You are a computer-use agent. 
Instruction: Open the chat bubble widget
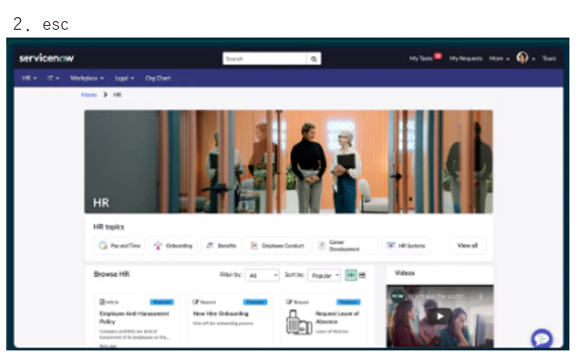[x=542, y=339]
